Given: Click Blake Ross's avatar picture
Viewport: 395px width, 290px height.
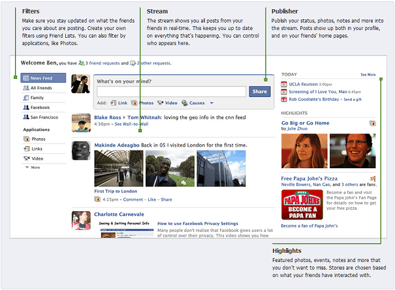Looking at the screenshot, I should (81, 123).
